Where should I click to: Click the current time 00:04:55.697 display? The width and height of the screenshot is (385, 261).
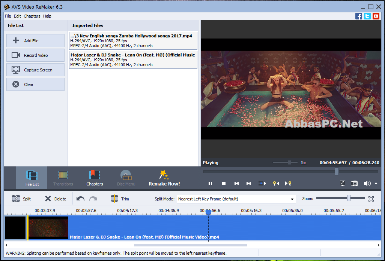tap(333, 163)
